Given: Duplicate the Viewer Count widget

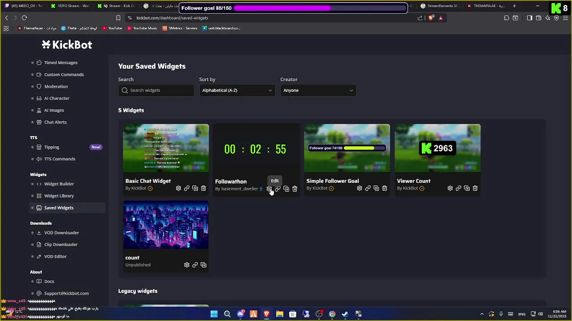Looking at the screenshot, I should [x=467, y=188].
